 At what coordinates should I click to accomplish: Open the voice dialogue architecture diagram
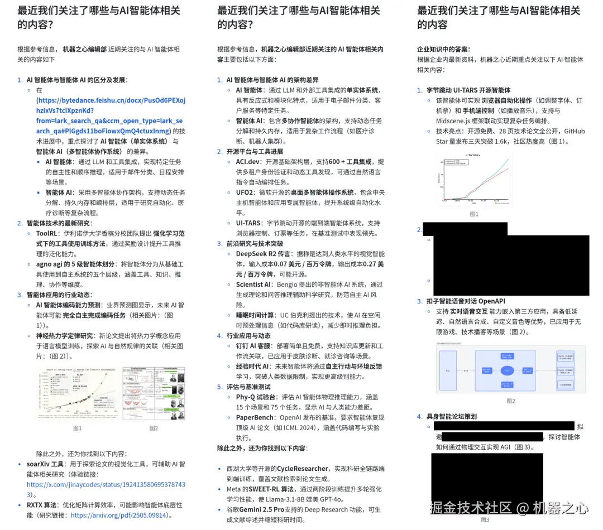(511, 368)
